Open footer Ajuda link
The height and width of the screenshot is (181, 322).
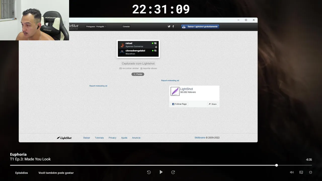[124, 138]
